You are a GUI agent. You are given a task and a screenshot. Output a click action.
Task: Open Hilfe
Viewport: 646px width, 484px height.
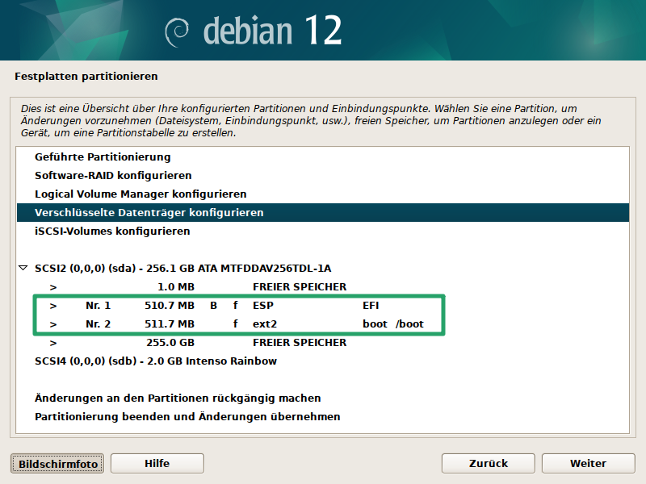157,463
